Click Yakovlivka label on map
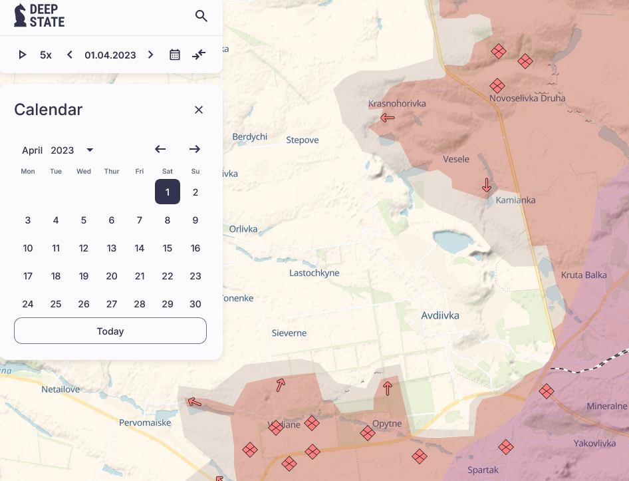Viewport: 629px width, 481px height. pos(594,443)
